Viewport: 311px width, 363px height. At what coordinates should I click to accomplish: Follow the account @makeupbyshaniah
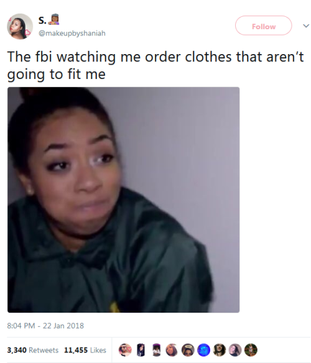(264, 25)
